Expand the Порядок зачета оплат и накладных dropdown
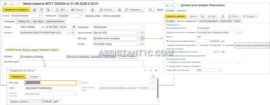The height and width of the screenshot is (105, 270). [x=238, y=32]
